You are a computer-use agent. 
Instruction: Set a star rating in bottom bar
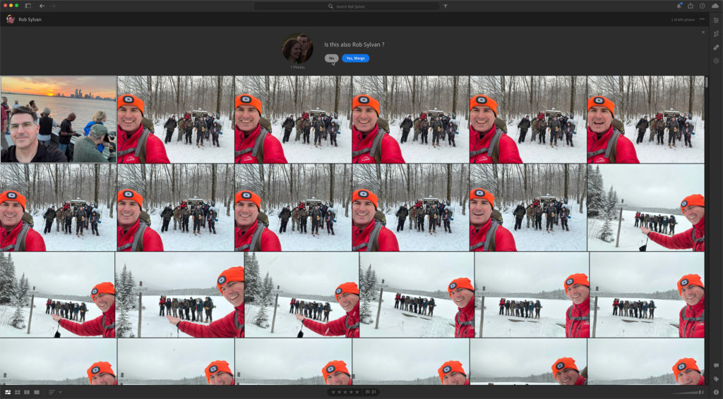pyautogui.click(x=345, y=392)
